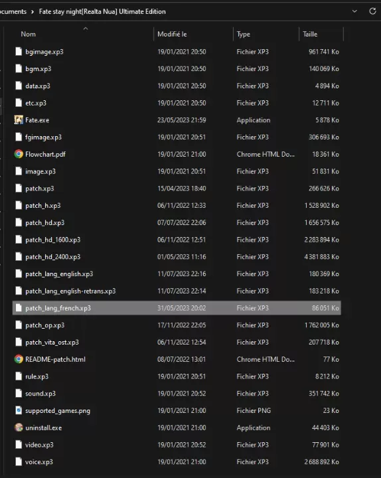The height and width of the screenshot is (478, 381).
Task: Click the file icon next to etc.xp3
Action: click(19, 103)
